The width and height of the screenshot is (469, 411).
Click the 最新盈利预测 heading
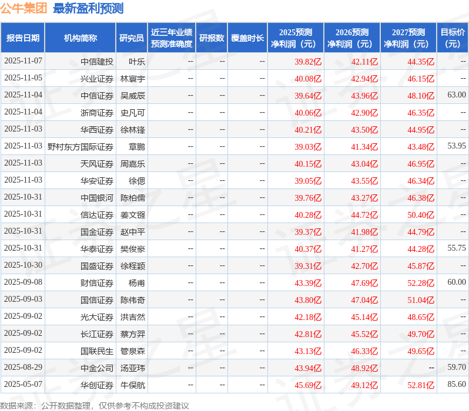(x=88, y=8)
